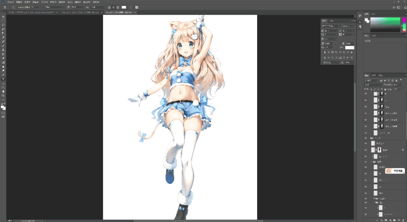Open language dropdown in Character panel

coord(331,63)
